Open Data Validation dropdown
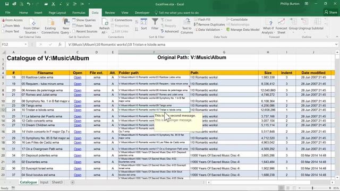The height and width of the screenshot is (191, 340). coord(209,30)
